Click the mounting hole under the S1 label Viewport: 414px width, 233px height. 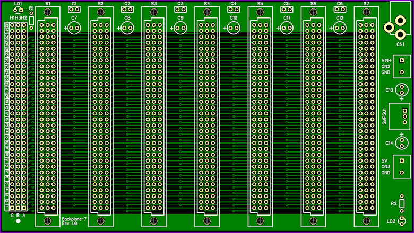(x=48, y=12)
